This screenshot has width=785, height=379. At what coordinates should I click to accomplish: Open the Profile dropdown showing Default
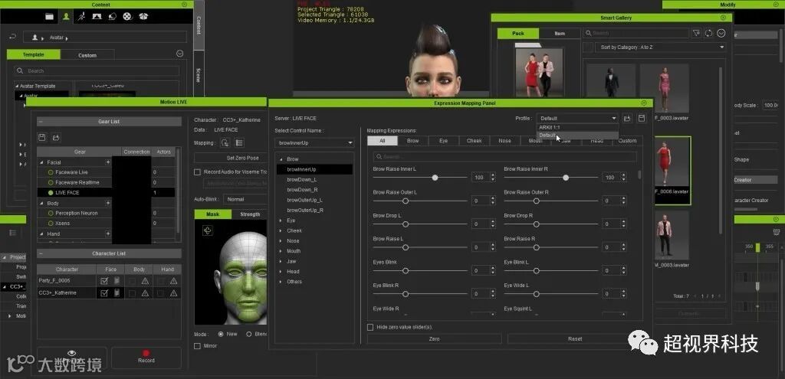(x=577, y=119)
